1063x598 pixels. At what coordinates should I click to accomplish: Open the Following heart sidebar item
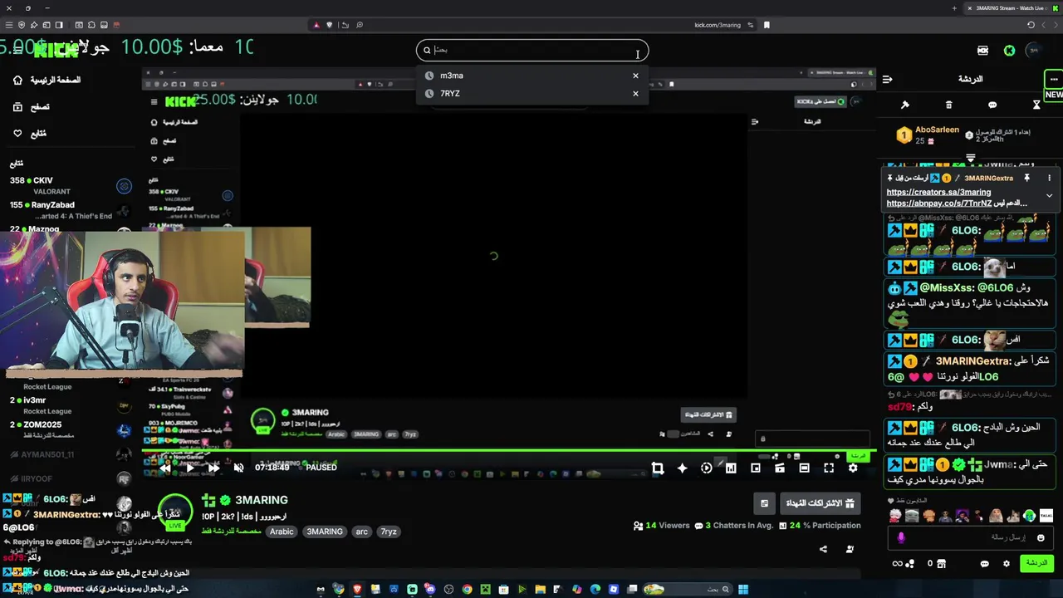click(30, 134)
